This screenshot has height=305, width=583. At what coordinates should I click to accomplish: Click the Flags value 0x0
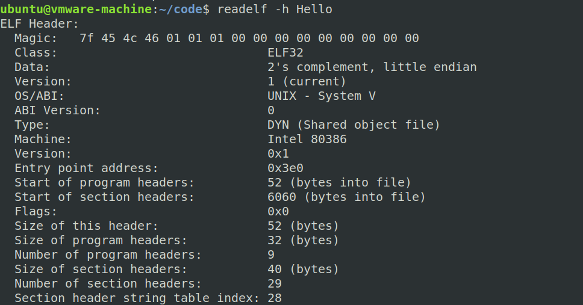[x=278, y=212]
